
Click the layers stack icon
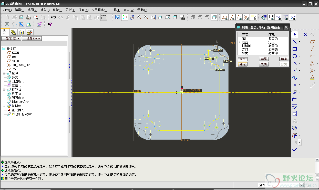pos(175,17)
